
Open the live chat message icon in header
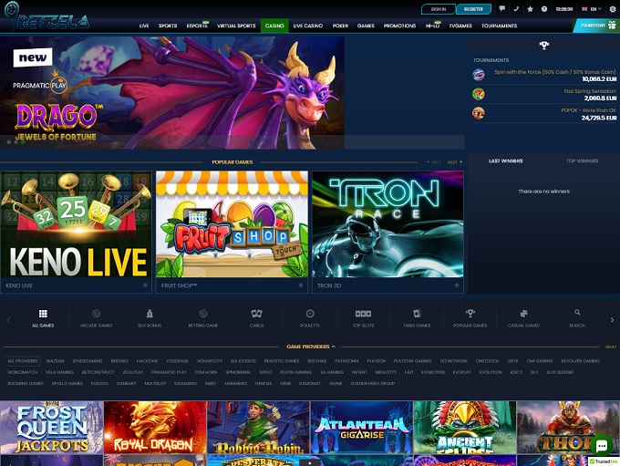point(503,8)
